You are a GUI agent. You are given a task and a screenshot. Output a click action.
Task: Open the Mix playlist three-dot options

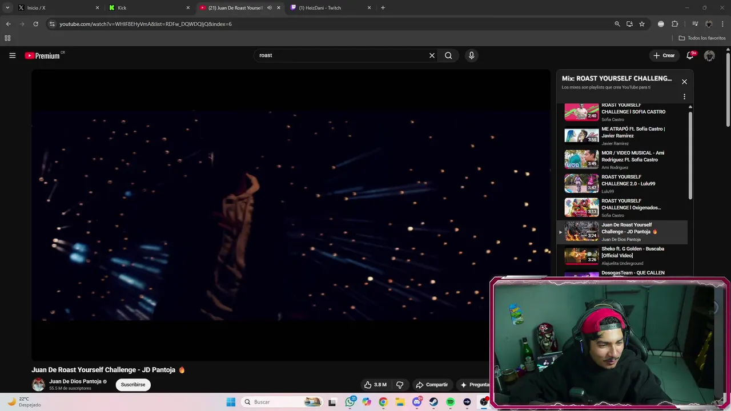684,96
